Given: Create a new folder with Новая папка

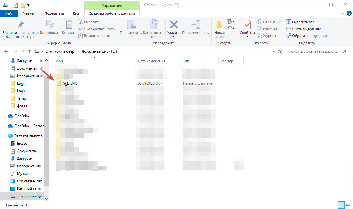Looking at the screenshot, I should point(219,29).
